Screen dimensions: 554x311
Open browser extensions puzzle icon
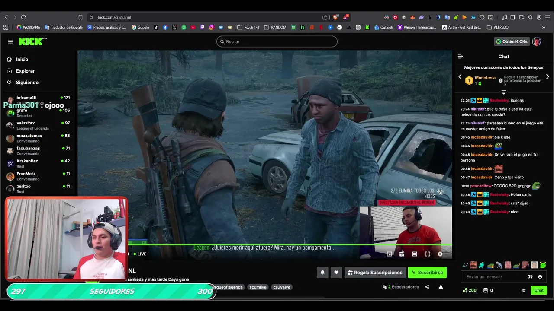(482, 17)
